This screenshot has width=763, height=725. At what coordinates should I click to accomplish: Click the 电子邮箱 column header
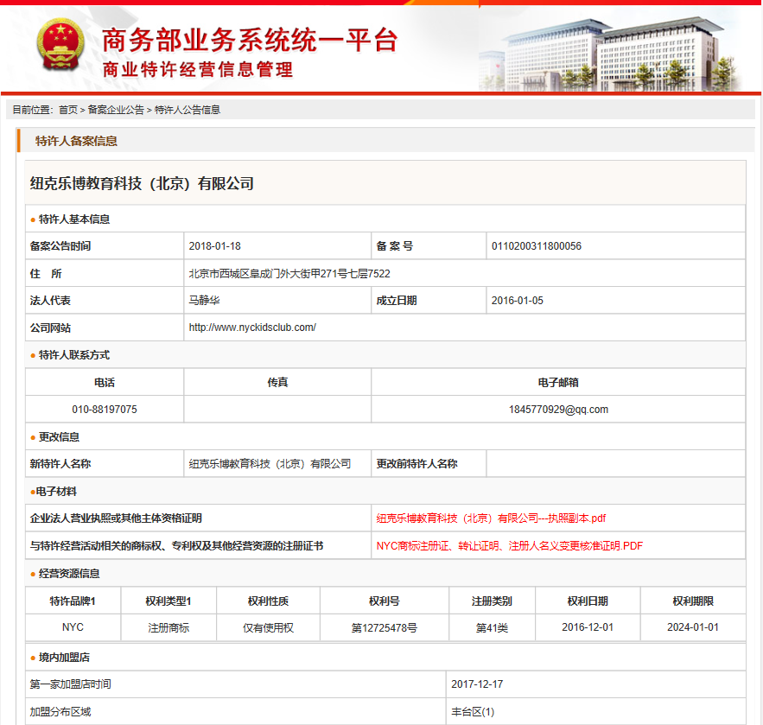(558, 383)
